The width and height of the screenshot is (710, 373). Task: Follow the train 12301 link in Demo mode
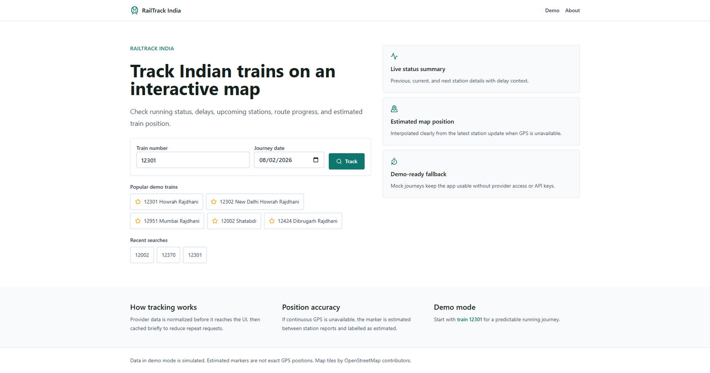coord(469,320)
